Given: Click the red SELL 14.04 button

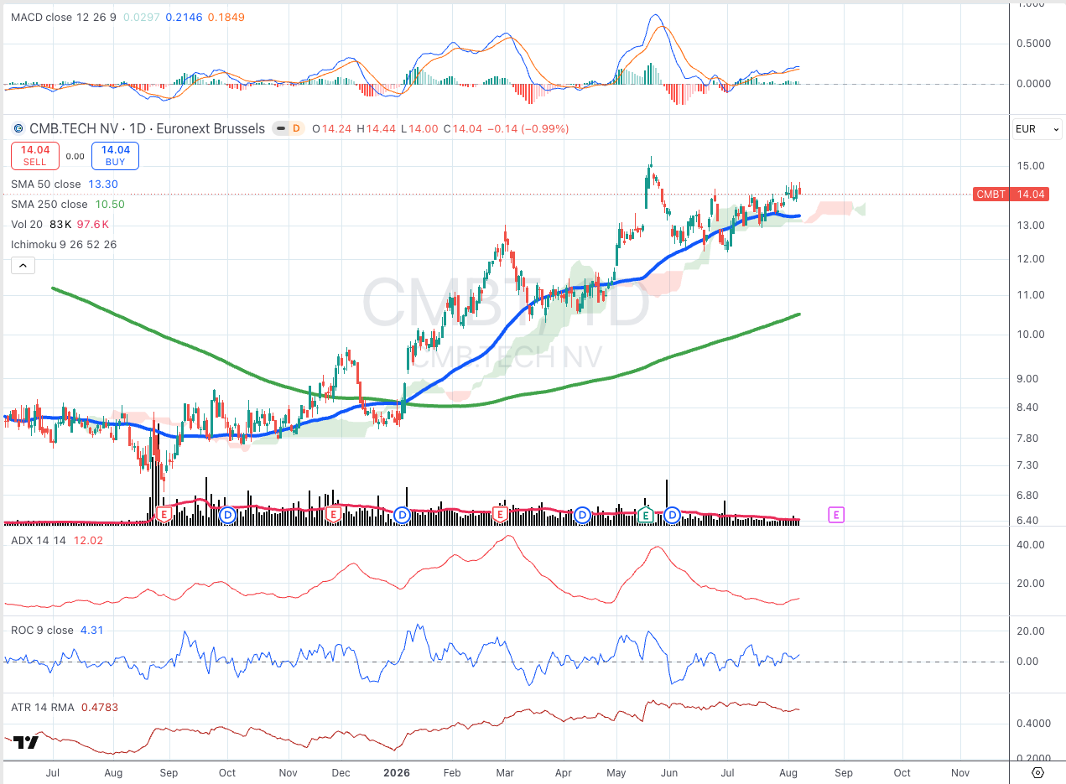Looking at the screenshot, I should [x=34, y=156].
